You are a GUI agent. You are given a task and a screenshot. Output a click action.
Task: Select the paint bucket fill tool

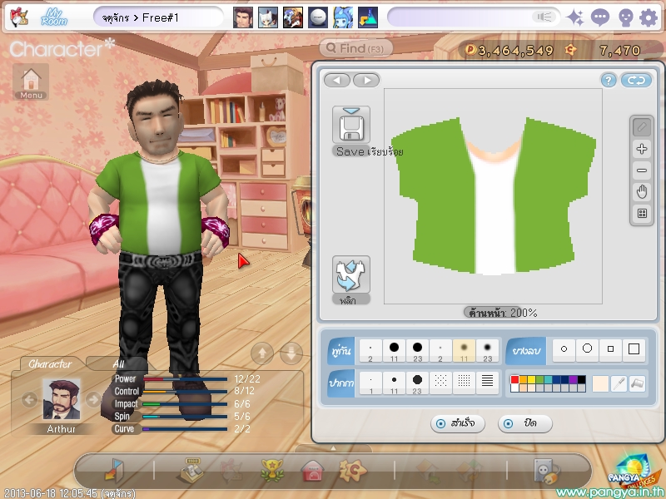(637, 383)
